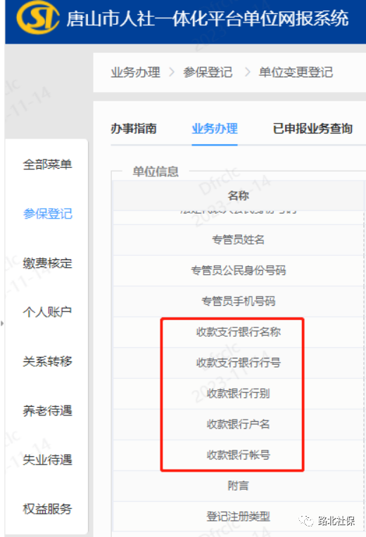Click the yellow SI logo icon
The height and width of the screenshot is (537, 366).
[x=38, y=18]
